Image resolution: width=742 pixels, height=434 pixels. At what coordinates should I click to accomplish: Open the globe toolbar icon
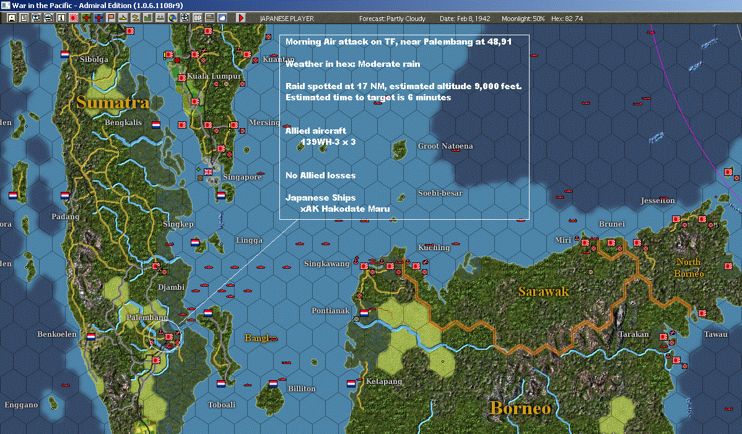point(172,18)
